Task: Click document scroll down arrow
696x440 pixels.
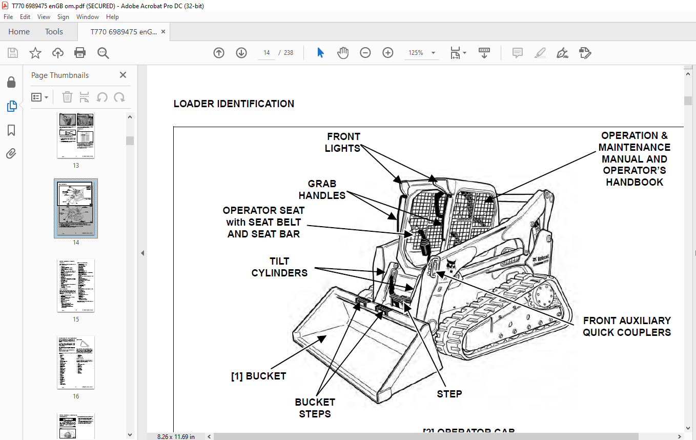Action: click(x=688, y=428)
